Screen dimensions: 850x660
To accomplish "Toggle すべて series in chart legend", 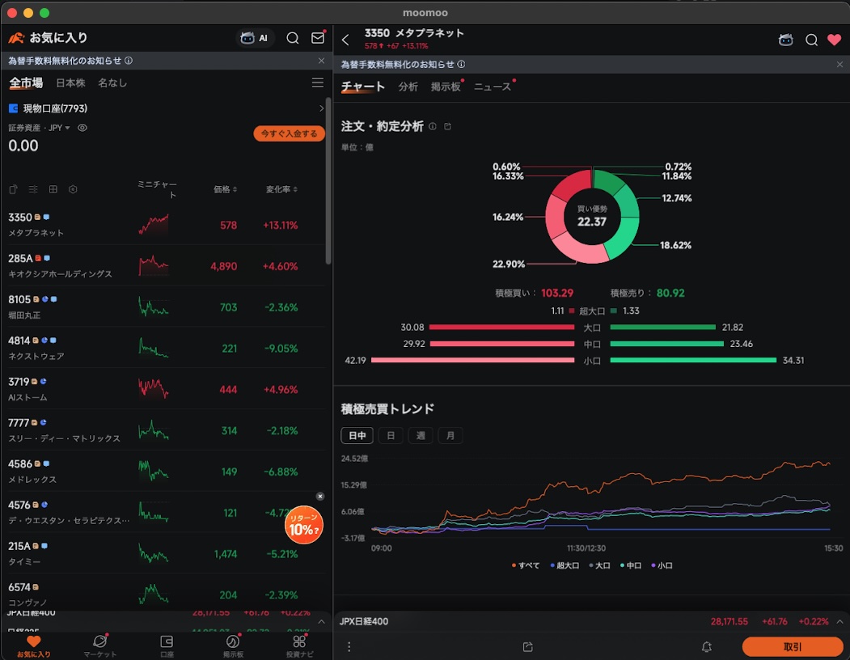I will [x=526, y=565].
